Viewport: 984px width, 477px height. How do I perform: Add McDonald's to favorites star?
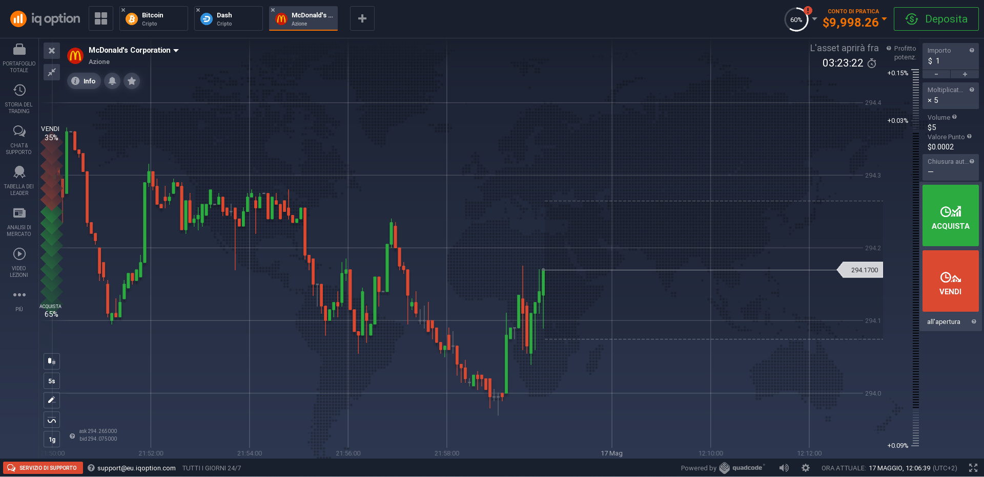coord(132,81)
